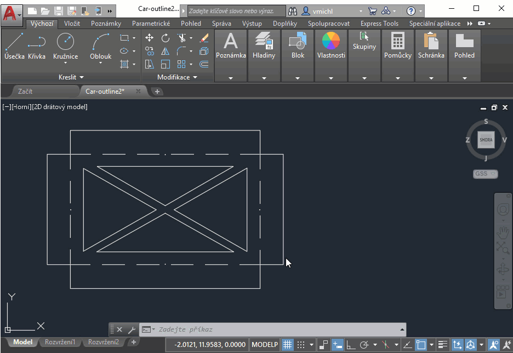Select the Úsečka line tool
Viewport: 513px width, 353px height.
pos(14,46)
